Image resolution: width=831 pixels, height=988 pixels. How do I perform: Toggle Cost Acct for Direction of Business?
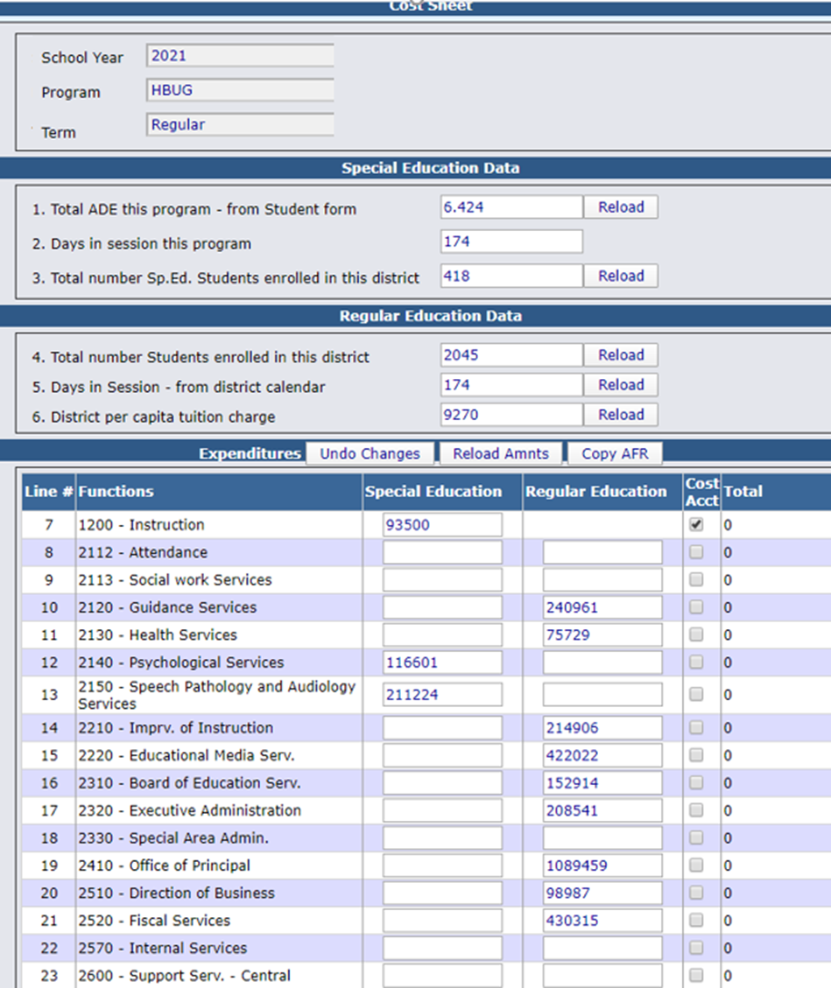click(696, 893)
